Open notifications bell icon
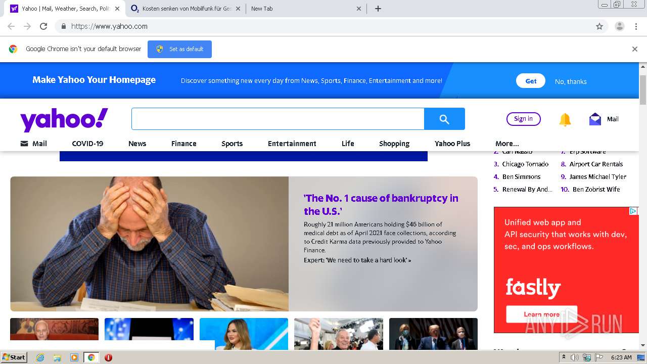647x364 pixels. (565, 119)
